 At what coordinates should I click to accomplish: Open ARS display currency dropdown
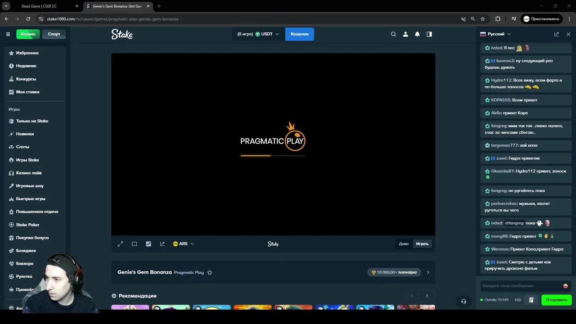pyautogui.click(x=184, y=244)
